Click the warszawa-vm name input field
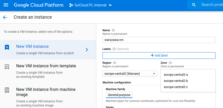Screen dimensions: 223x108 click(x=159, y=40)
